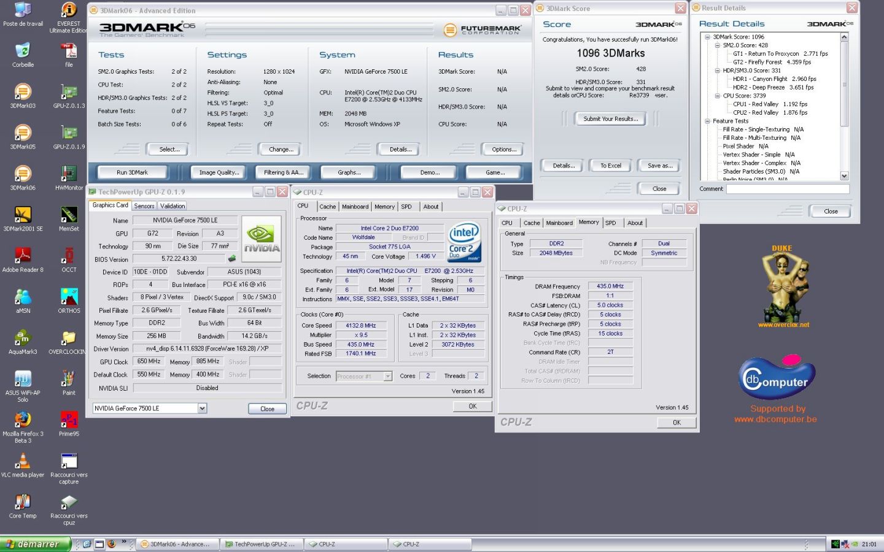Select the HDR2 - Deep Freeze tree row
This screenshot has height=552, width=884.
773,88
